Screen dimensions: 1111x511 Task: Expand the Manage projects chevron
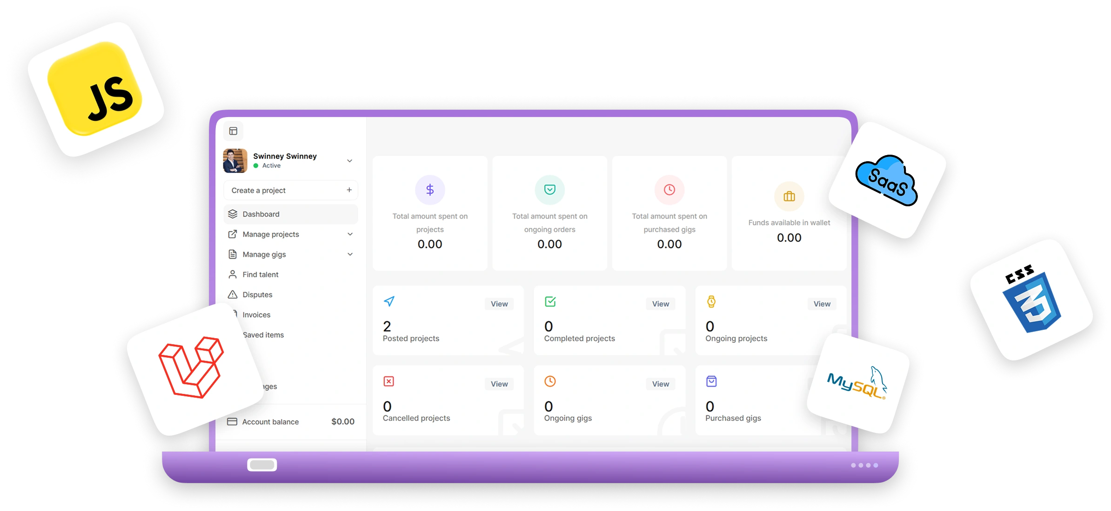coord(350,234)
